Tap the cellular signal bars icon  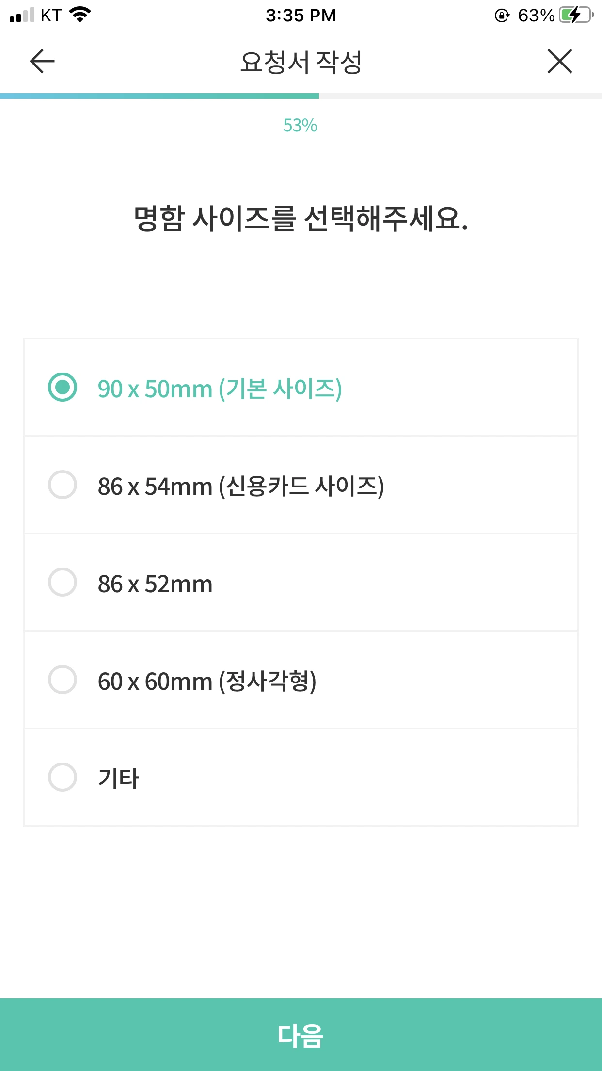22,15
